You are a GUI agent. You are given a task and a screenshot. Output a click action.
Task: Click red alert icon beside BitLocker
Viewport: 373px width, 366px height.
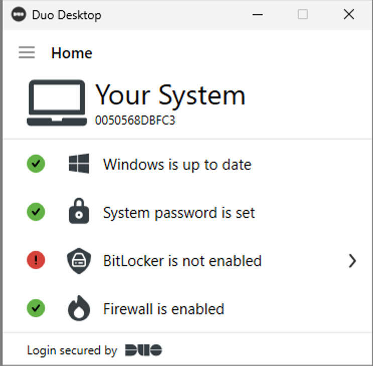coord(36,261)
